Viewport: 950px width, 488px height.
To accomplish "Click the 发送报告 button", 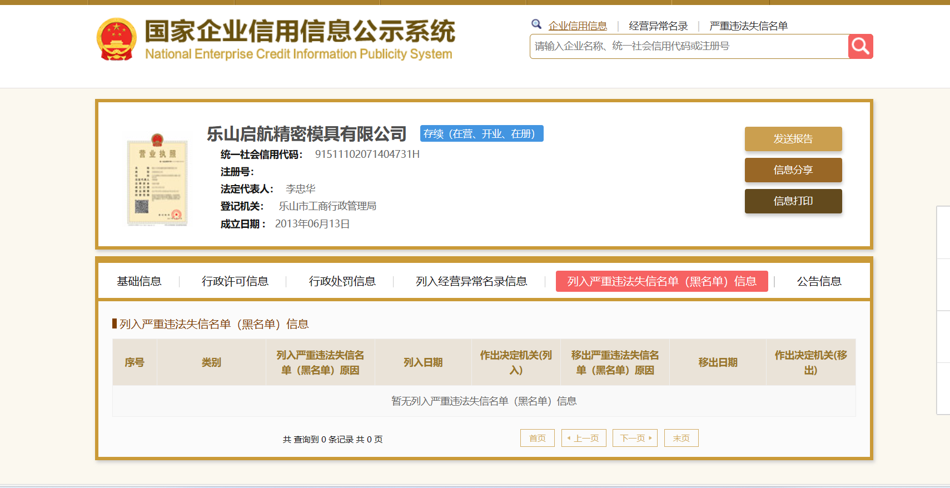I will pyautogui.click(x=793, y=139).
